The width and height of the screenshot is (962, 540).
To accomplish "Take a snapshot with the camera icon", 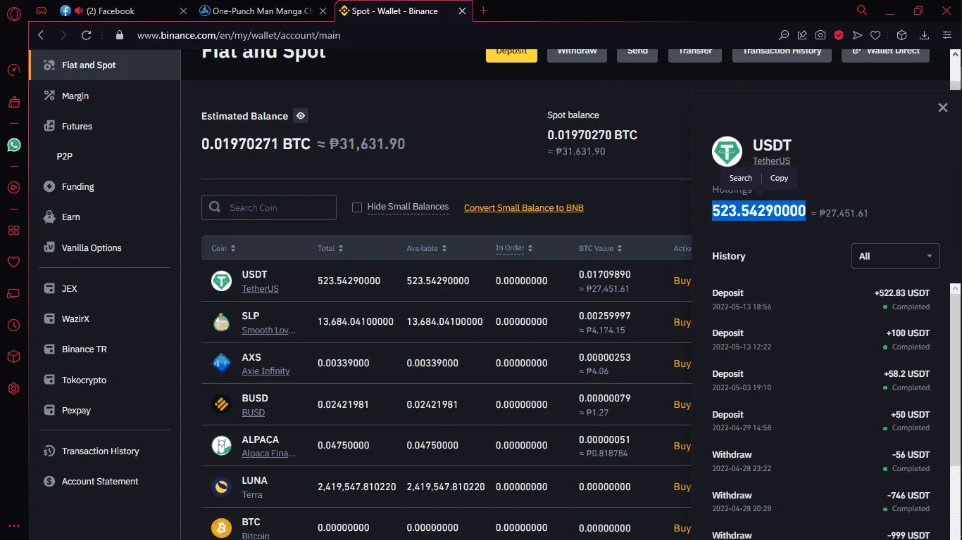I will [820, 35].
